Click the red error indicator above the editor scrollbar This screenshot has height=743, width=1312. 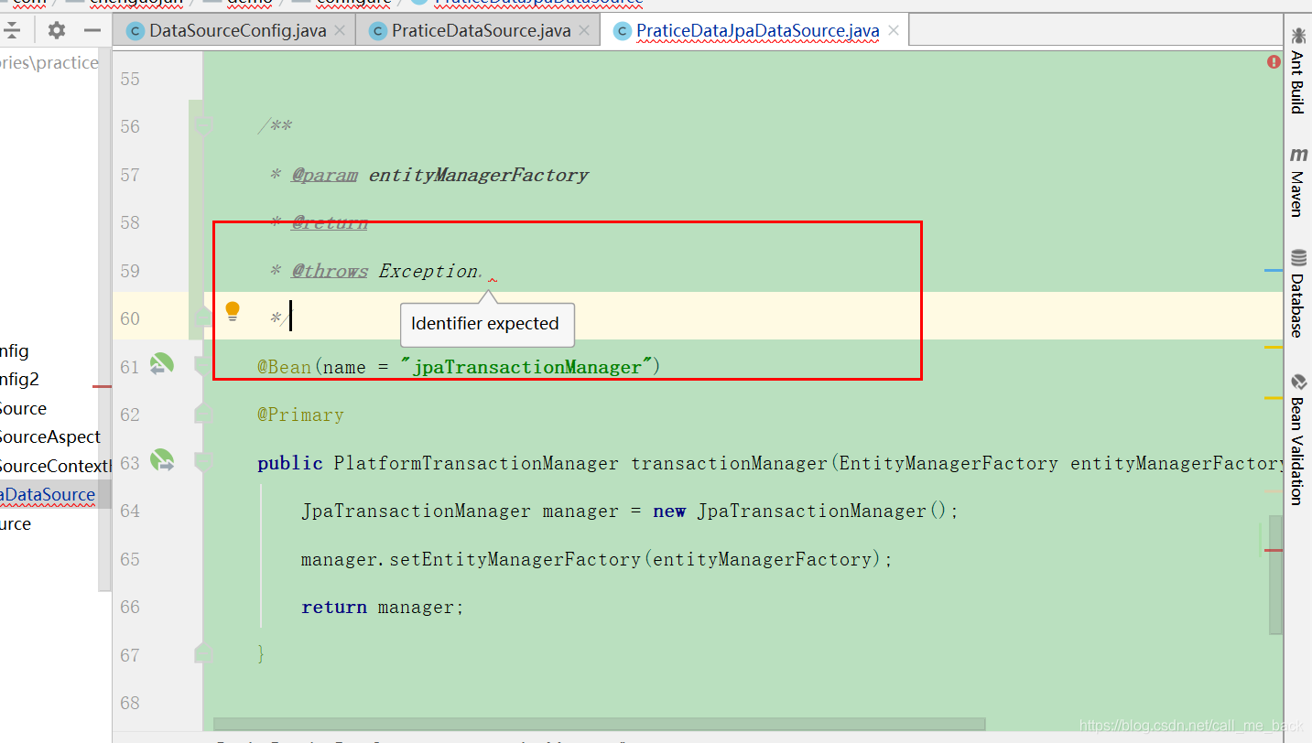pyautogui.click(x=1274, y=61)
